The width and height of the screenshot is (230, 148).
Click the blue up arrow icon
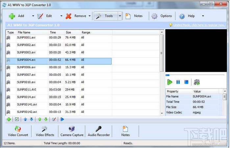point(25,119)
